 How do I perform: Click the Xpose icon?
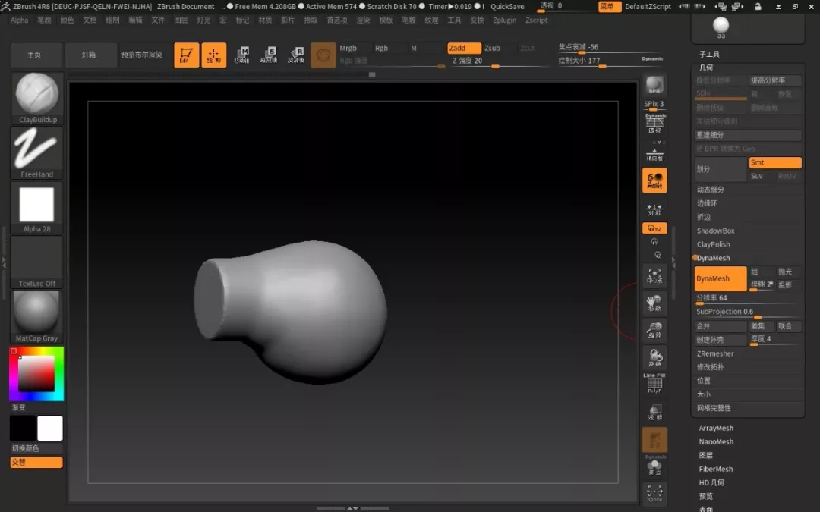coord(654,494)
